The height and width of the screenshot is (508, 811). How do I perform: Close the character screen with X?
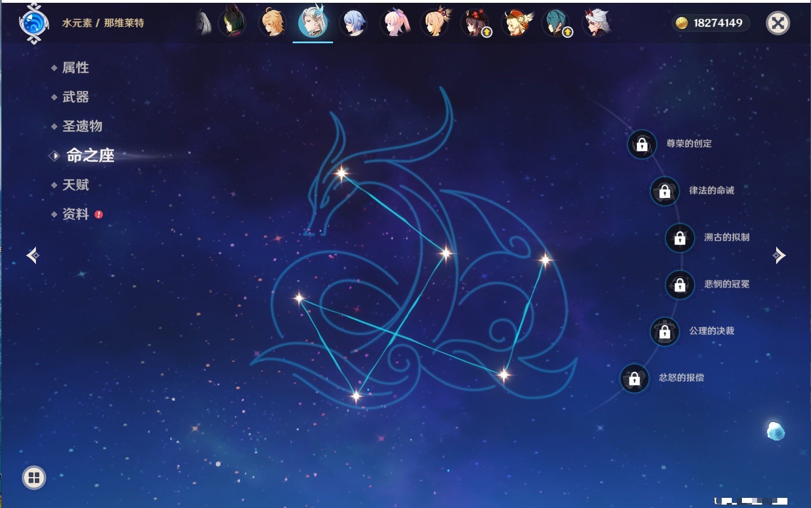[x=778, y=23]
